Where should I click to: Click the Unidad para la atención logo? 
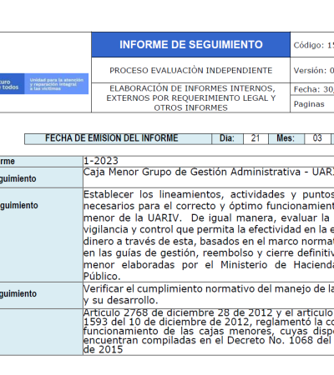pos(57,84)
